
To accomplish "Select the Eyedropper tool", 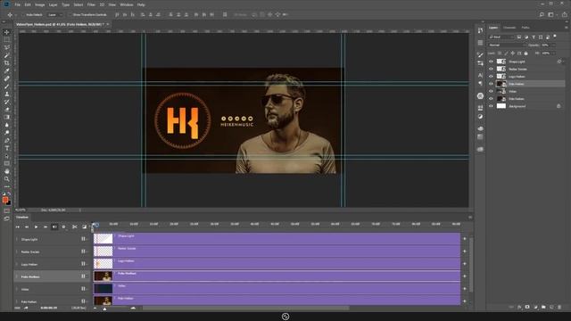I will tap(6, 70).
